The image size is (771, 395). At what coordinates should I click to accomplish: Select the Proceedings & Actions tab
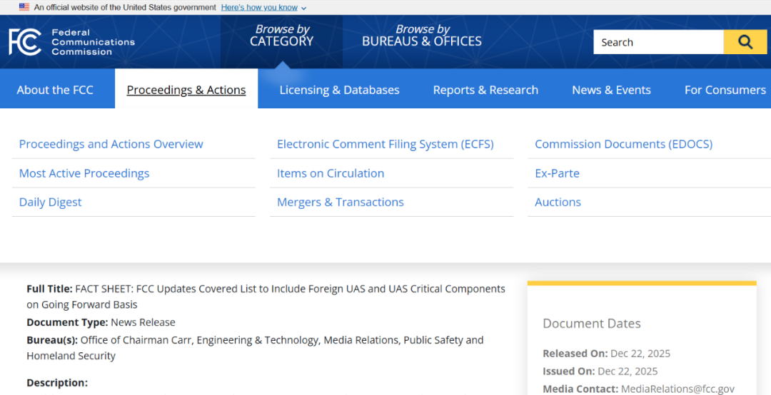coord(186,90)
